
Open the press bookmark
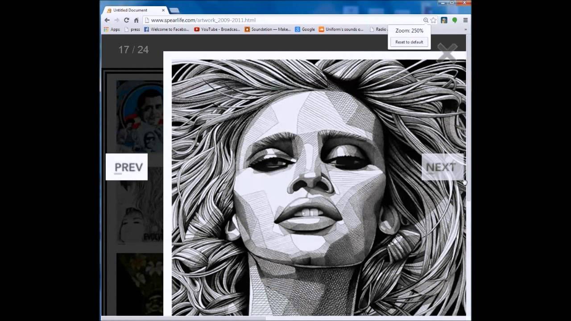132,29
